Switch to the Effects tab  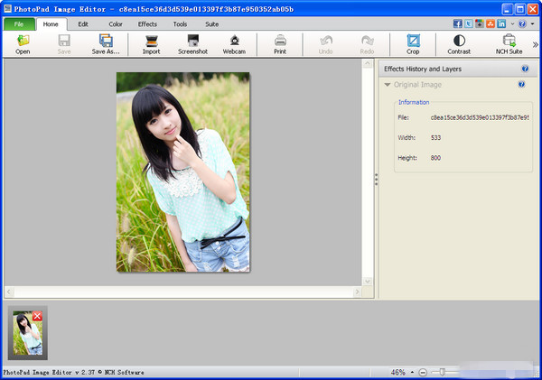(x=147, y=24)
